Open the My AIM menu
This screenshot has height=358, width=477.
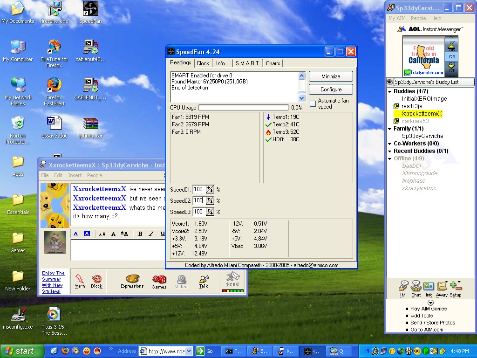pos(397,18)
